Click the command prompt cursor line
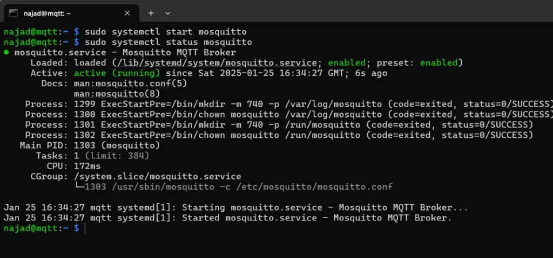The width and height of the screenshot is (553, 258). tap(44, 228)
